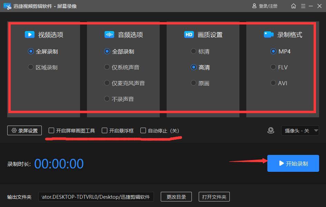Viewport: 326px width, 207px height.
Task: Select 区域录制 region recording
Action: pyautogui.click(x=43, y=67)
